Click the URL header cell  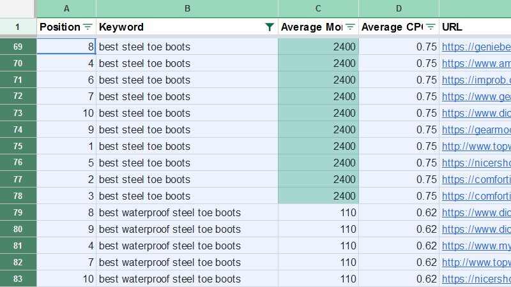[475, 27]
